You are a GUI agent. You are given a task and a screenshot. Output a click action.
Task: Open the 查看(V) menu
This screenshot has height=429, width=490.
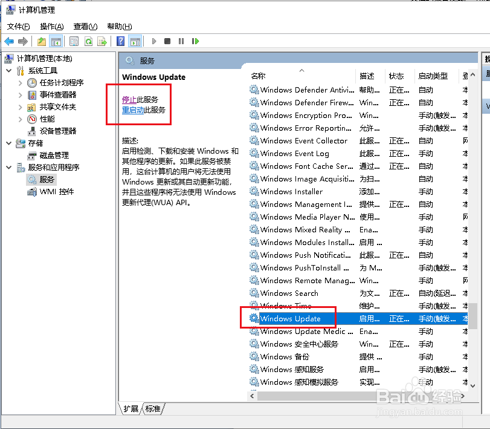85,27
